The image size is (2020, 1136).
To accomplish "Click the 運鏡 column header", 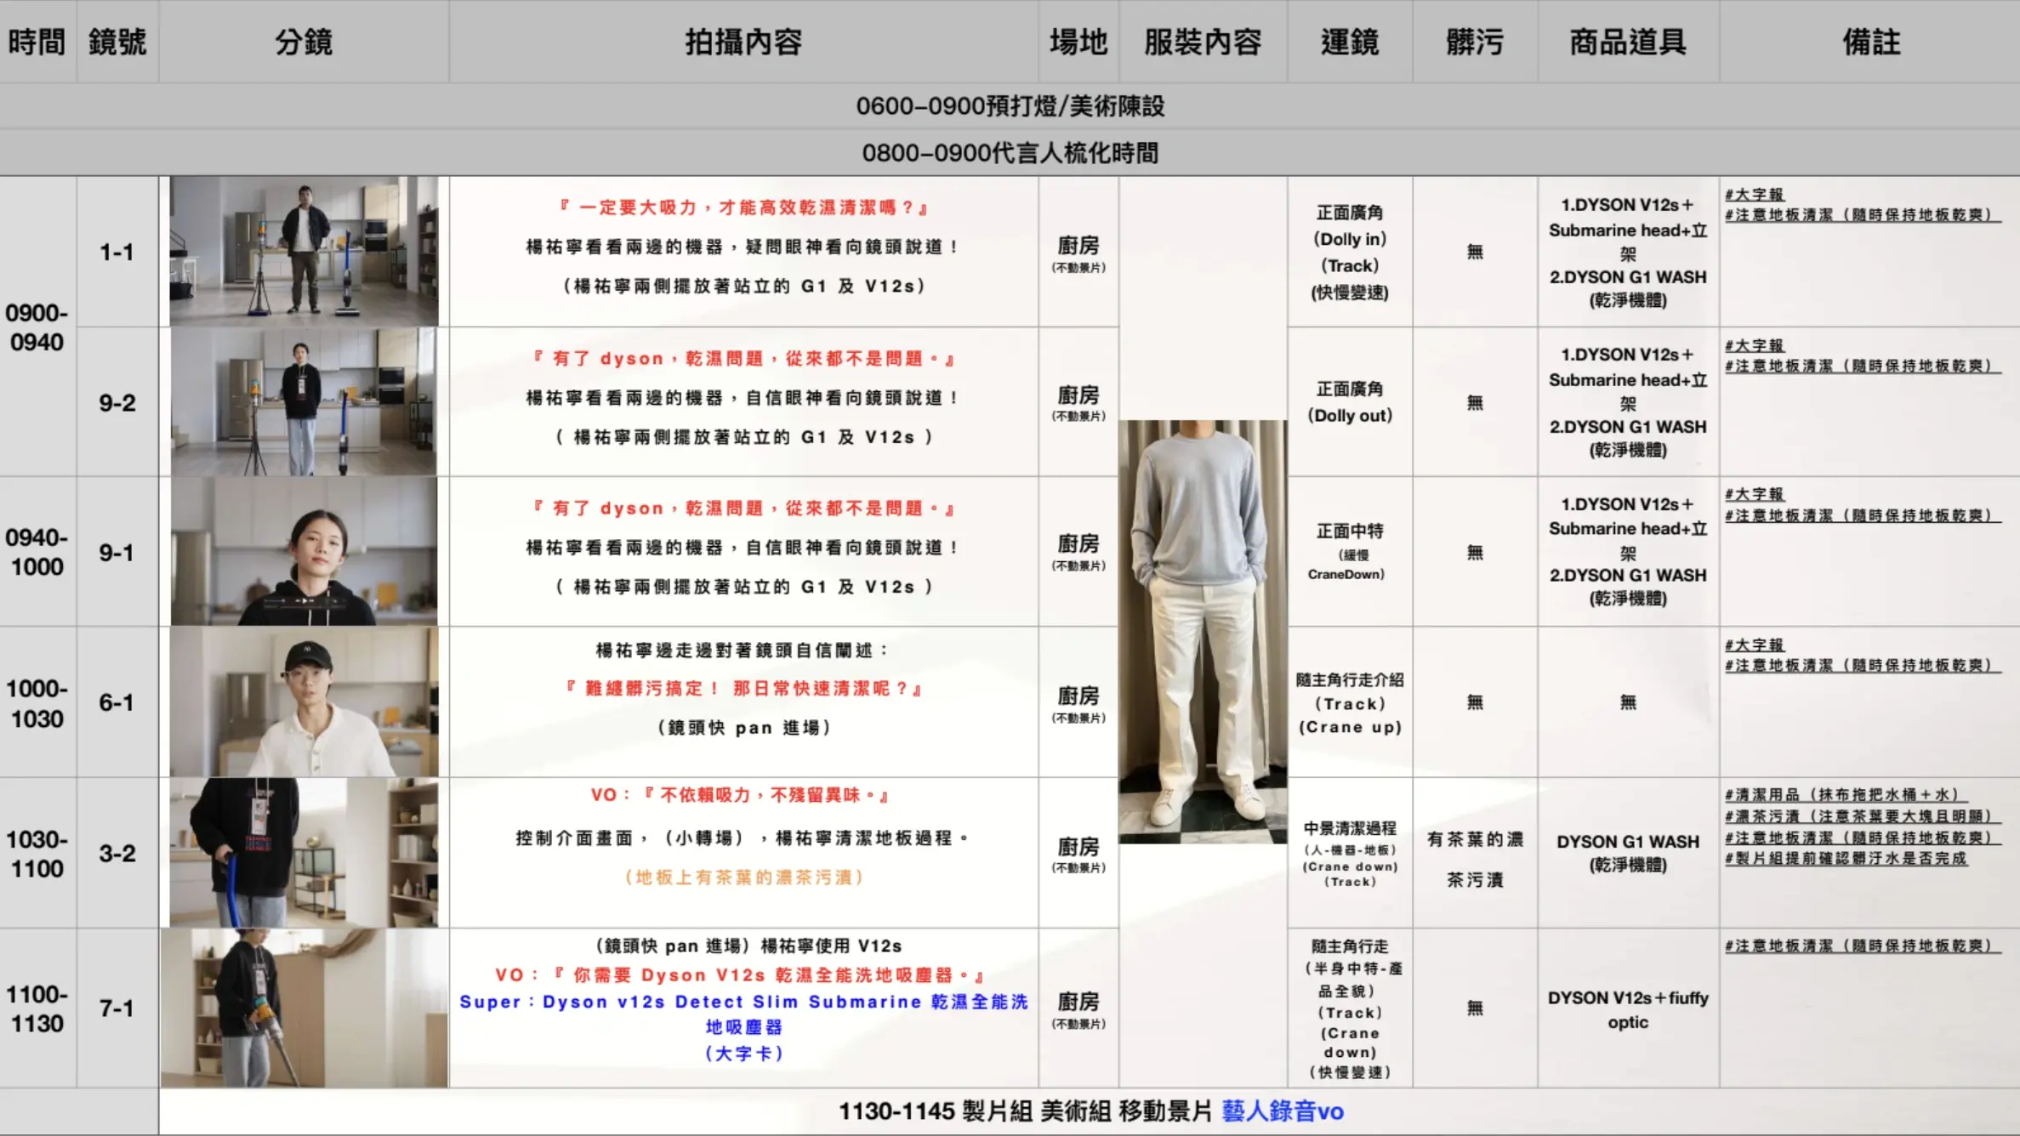I will point(1350,42).
